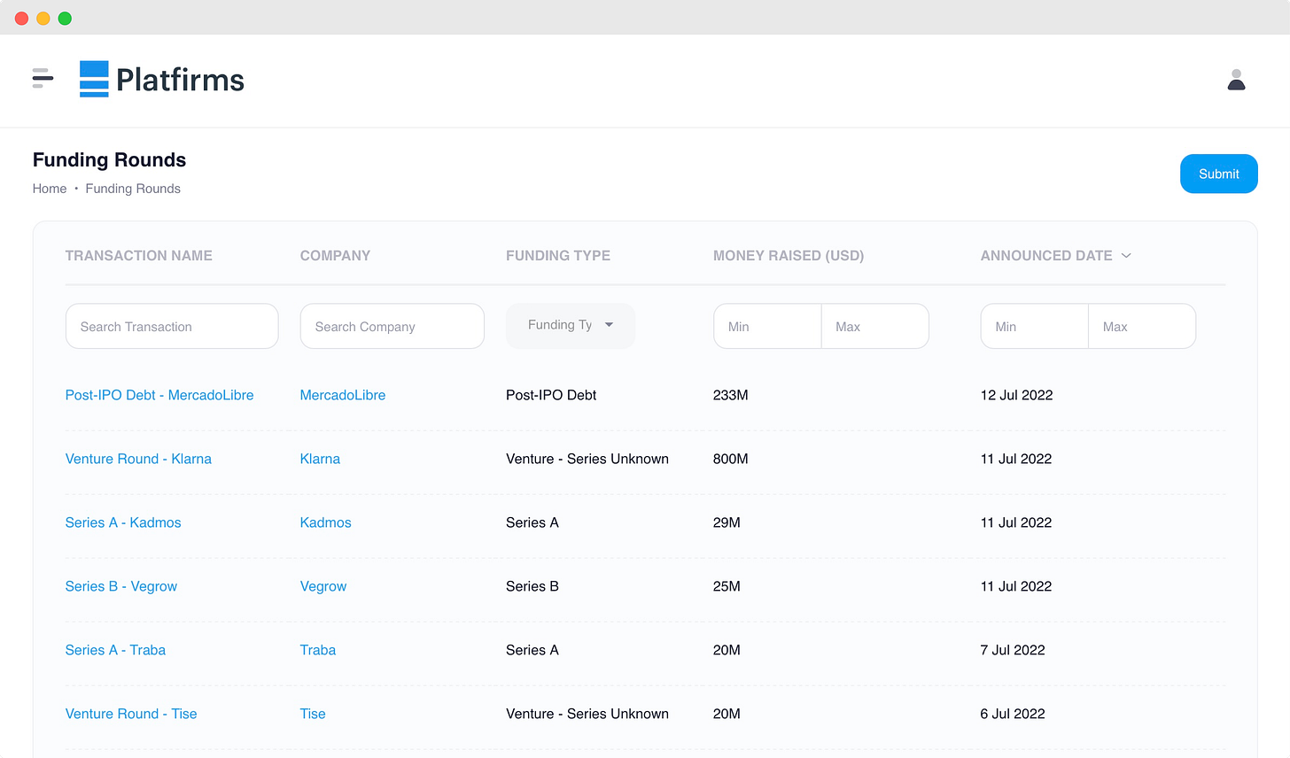Focus the Search Company field
The width and height of the screenshot is (1290, 758).
coord(392,326)
